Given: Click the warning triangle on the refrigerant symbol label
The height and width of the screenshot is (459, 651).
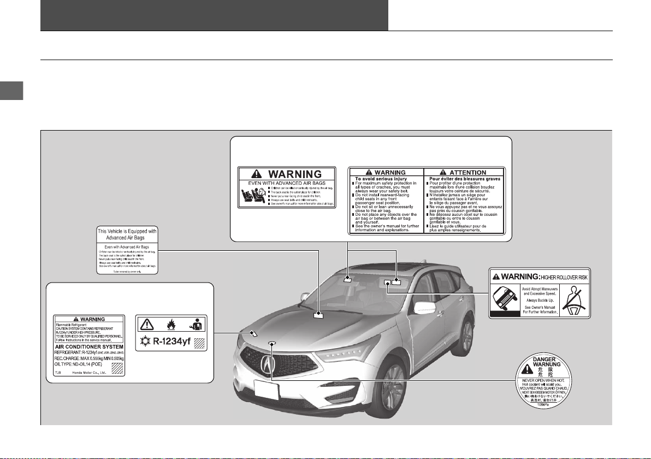Looking at the screenshot, I should click(146, 325).
